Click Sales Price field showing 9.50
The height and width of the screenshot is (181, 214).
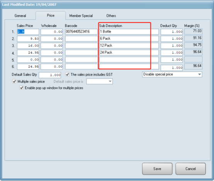point(28,39)
